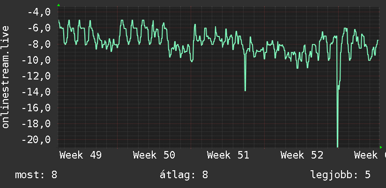Click the -8,0 Y-axis value
Viewport: 386px width, 188px height.
pyautogui.click(x=39, y=44)
